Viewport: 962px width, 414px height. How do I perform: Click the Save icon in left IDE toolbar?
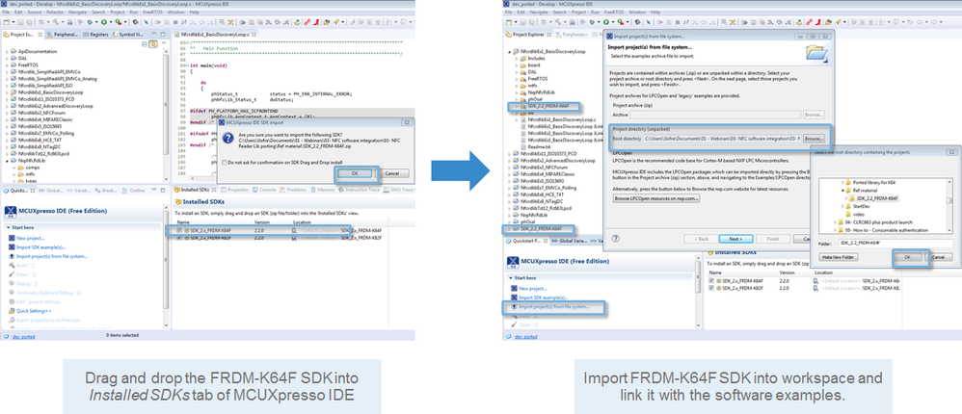point(20,22)
